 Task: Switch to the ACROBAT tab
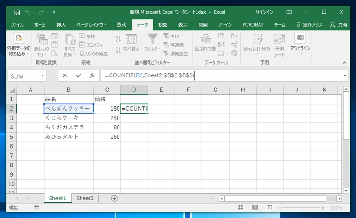coord(252,25)
